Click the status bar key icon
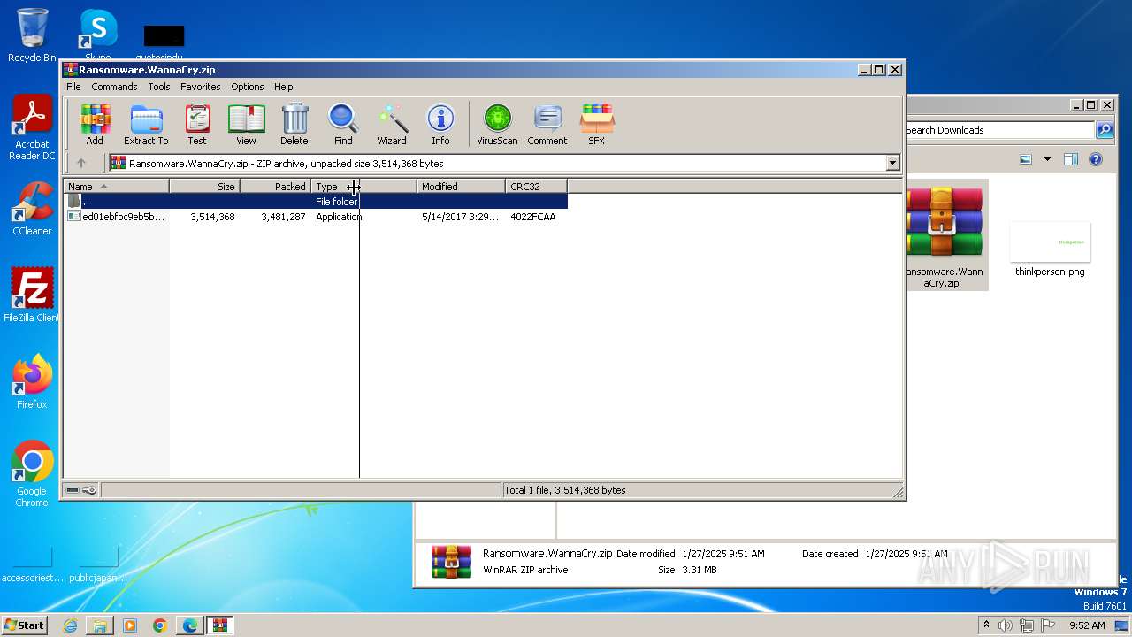Image resolution: width=1132 pixels, height=637 pixels. [x=89, y=490]
